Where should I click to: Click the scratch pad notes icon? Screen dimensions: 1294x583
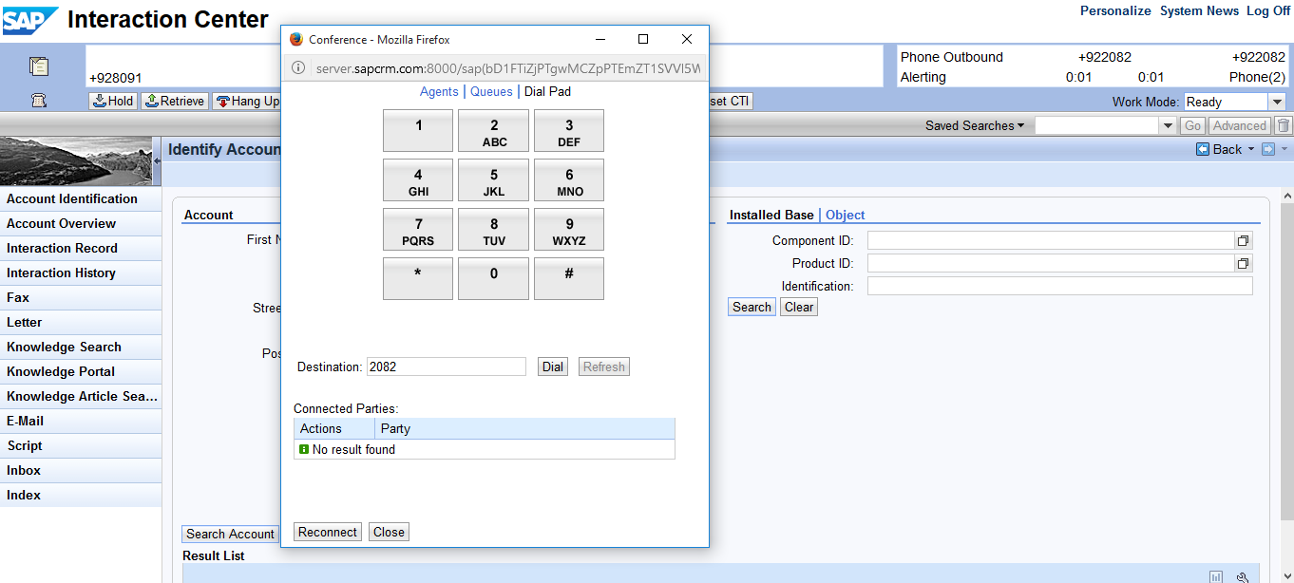point(39,66)
